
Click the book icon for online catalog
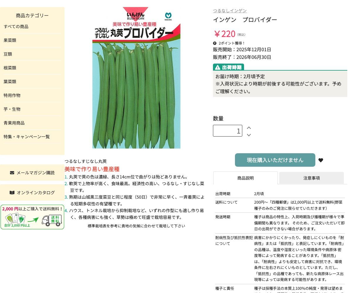point(12,193)
